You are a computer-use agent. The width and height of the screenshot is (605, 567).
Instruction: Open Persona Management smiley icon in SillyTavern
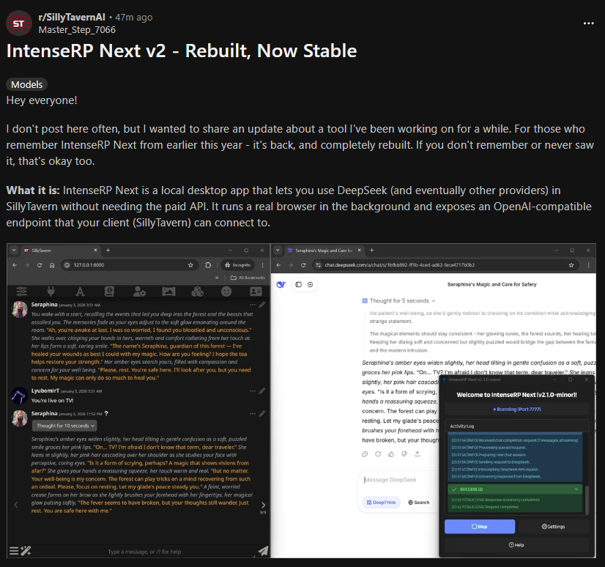tap(226, 292)
